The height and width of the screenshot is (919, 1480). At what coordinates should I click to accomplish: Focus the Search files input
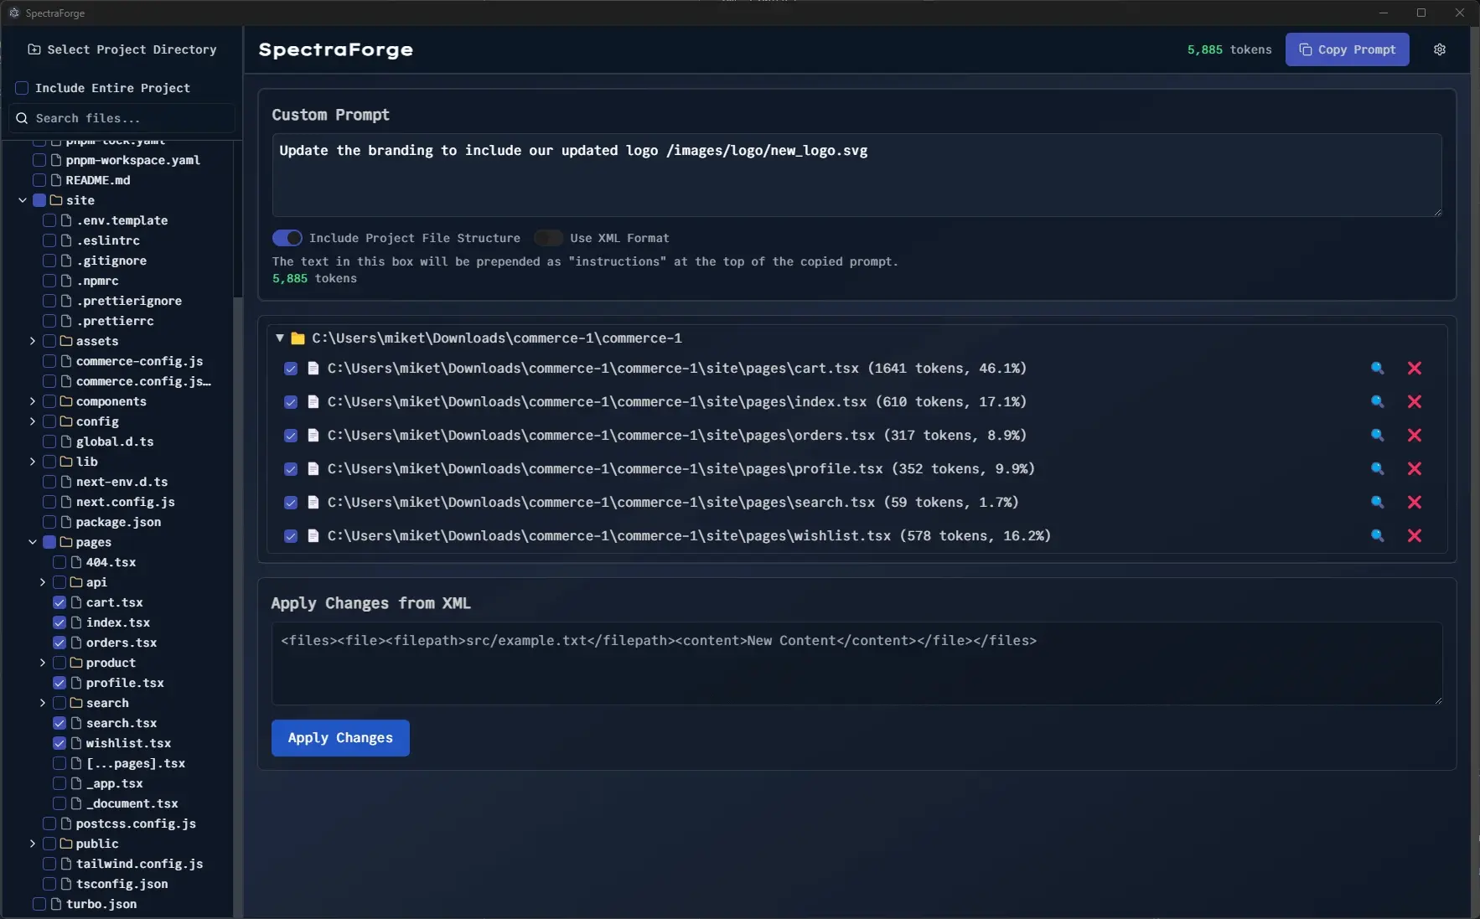122,118
